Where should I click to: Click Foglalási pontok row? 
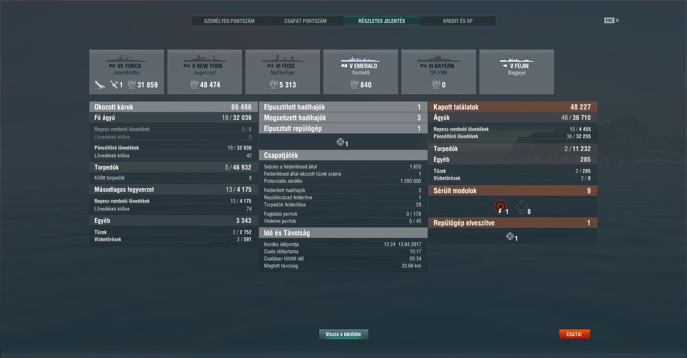(x=342, y=214)
